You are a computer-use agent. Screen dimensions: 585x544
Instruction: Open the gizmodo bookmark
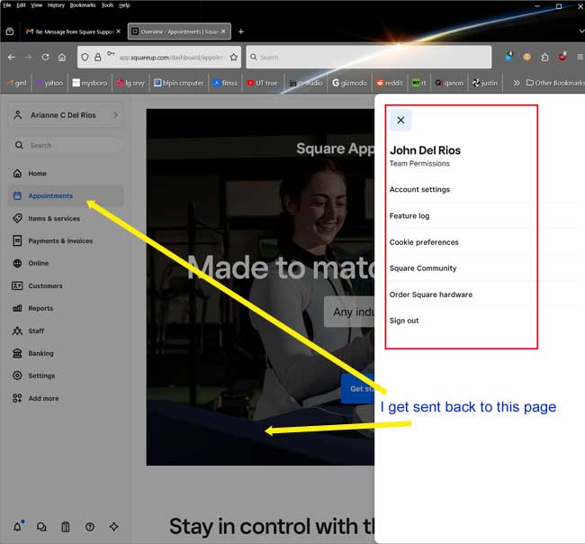tap(349, 83)
